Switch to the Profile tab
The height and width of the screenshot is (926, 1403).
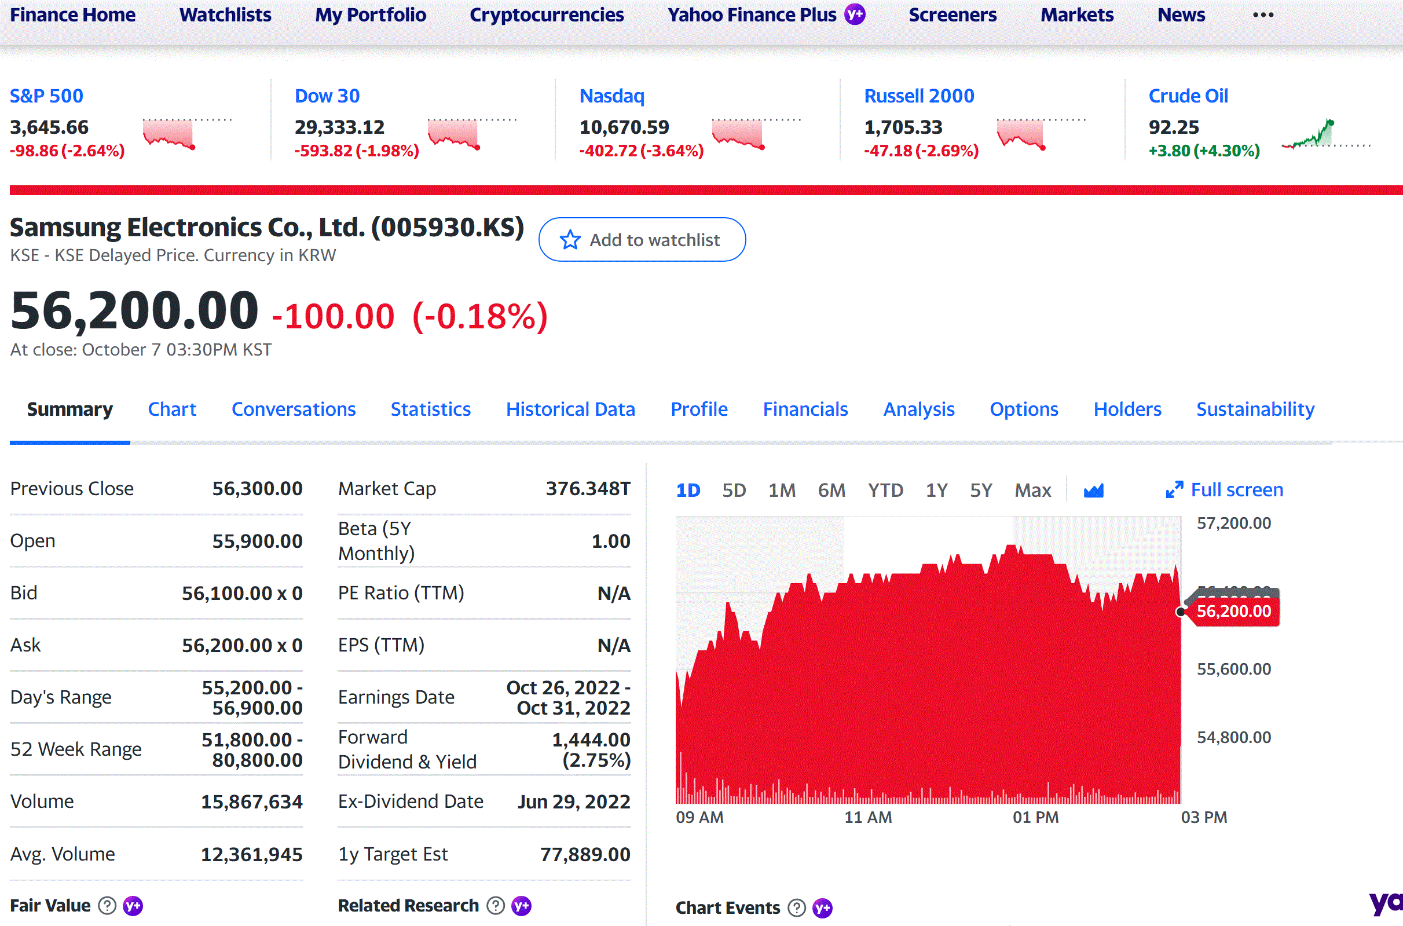tap(699, 409)
